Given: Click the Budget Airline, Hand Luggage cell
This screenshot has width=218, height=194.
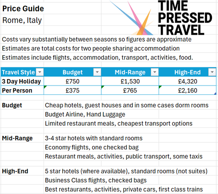Looking at the screenshot, I should coord(85,115).
